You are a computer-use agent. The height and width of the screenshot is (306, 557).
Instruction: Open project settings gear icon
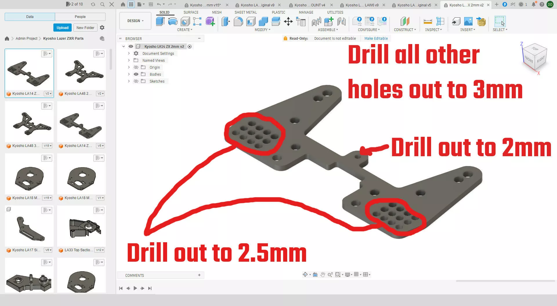tap(102, 28)
